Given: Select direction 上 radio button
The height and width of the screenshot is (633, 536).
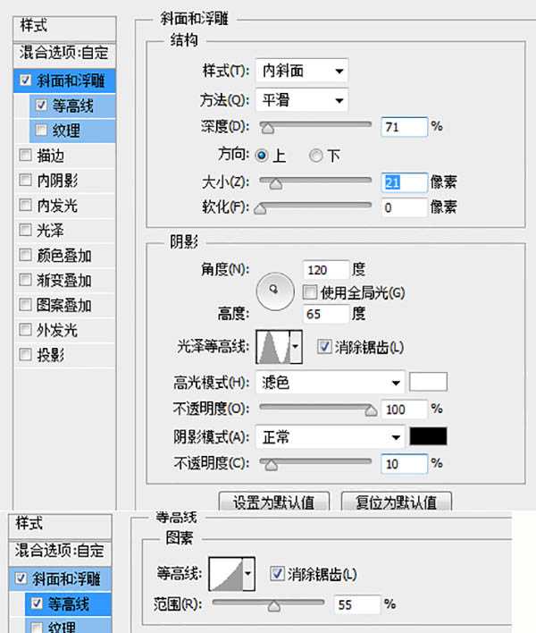Looking at the screenshot, I should (x=262, y=156).
